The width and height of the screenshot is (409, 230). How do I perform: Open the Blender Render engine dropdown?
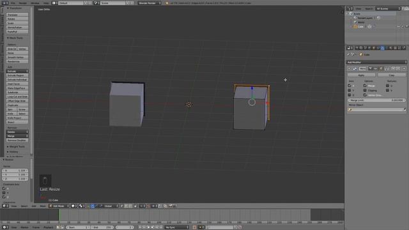click(150, 3)
